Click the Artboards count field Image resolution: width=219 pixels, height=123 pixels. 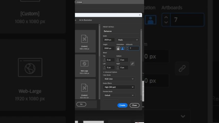[x=134, y=48]
